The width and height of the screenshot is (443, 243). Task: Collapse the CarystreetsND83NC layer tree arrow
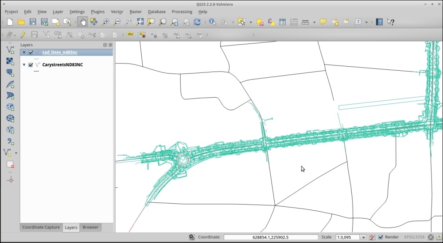24,65
